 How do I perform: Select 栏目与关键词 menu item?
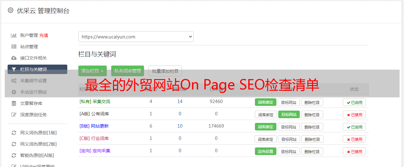click(37, 69)
